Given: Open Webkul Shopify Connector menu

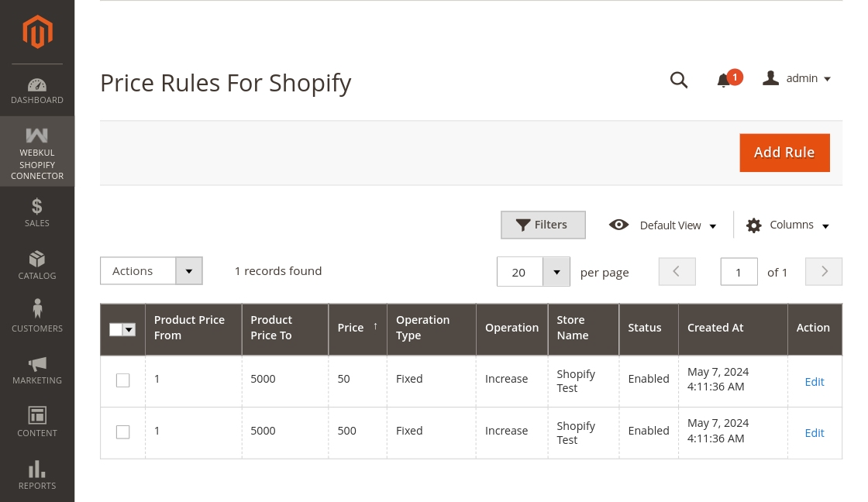Looking at the screenshot, I should (x=37, y=152).
